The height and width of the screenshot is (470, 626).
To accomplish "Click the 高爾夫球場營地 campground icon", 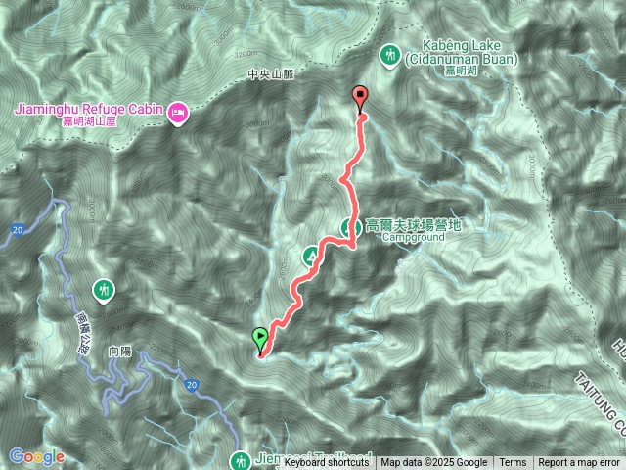I will [x=350, y=228].
